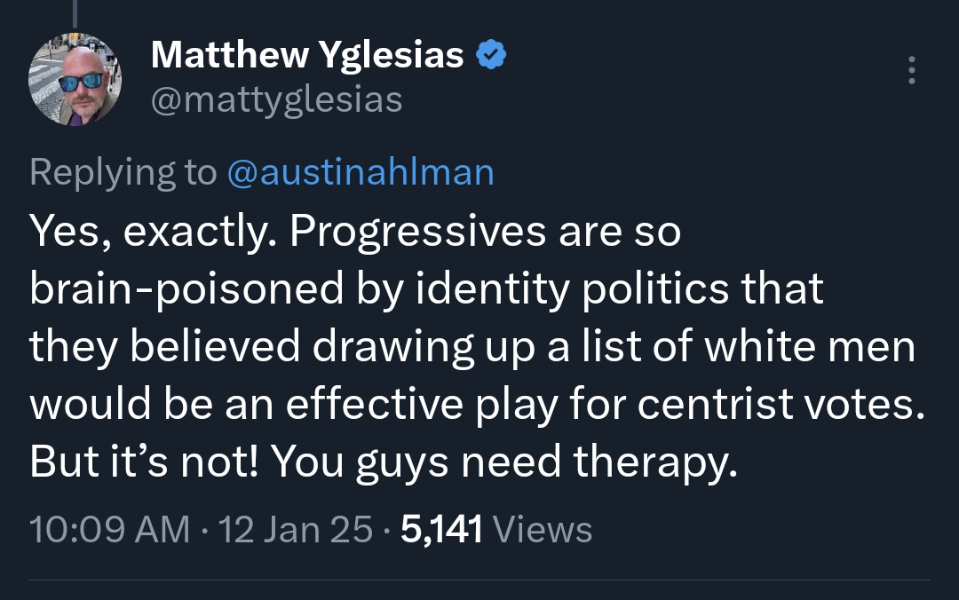The height and width of the screenshot is (600, 959).
Task: Click the "Replying to" label
Action: pos(123,171)
